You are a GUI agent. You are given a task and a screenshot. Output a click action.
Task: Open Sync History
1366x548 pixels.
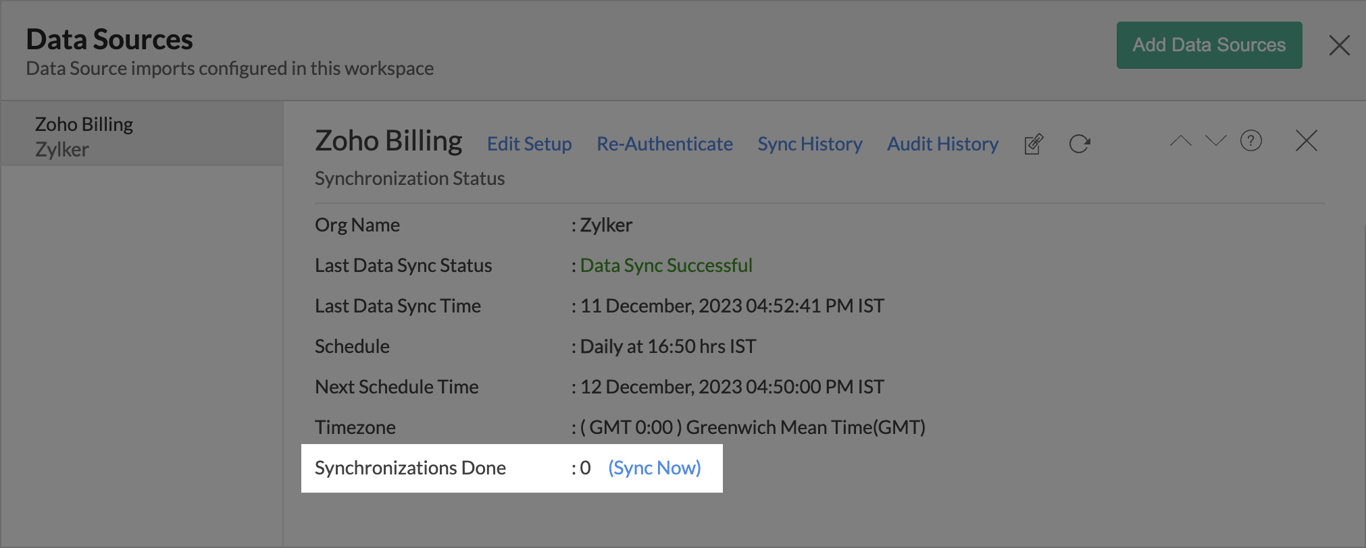[809, 144]
